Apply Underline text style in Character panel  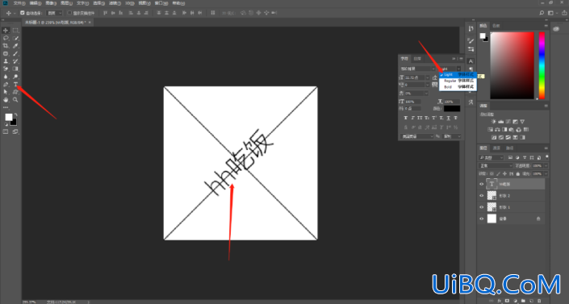[x=449, y=118]
